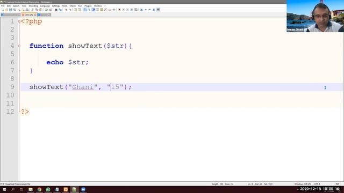
Task: Click the Zoom Out toolbar icon
Action: point(70,10)
